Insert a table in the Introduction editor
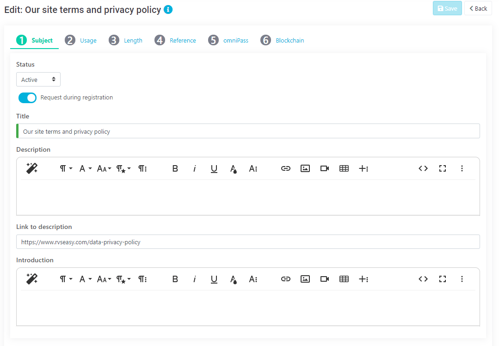The height and width of the screenshot is (346, 499). tap(344, 279)
